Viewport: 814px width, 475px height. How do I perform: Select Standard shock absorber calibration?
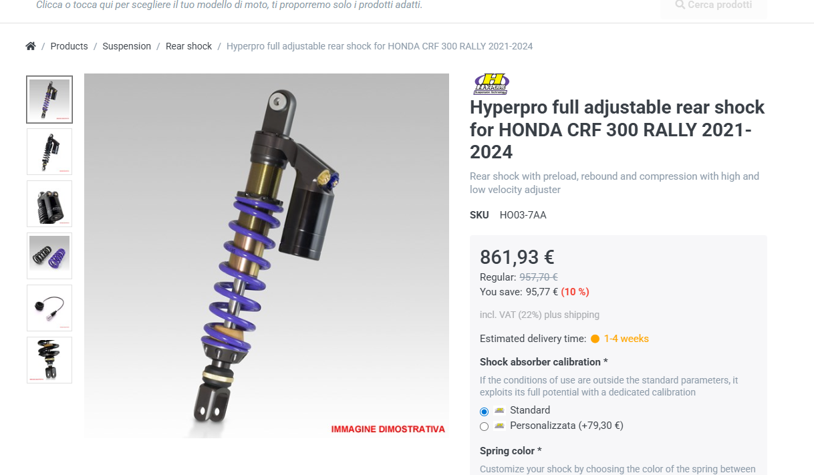click(485, 412)
